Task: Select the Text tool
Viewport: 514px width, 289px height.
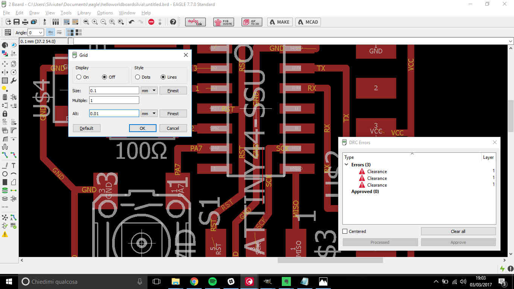Action: point(14,166)
